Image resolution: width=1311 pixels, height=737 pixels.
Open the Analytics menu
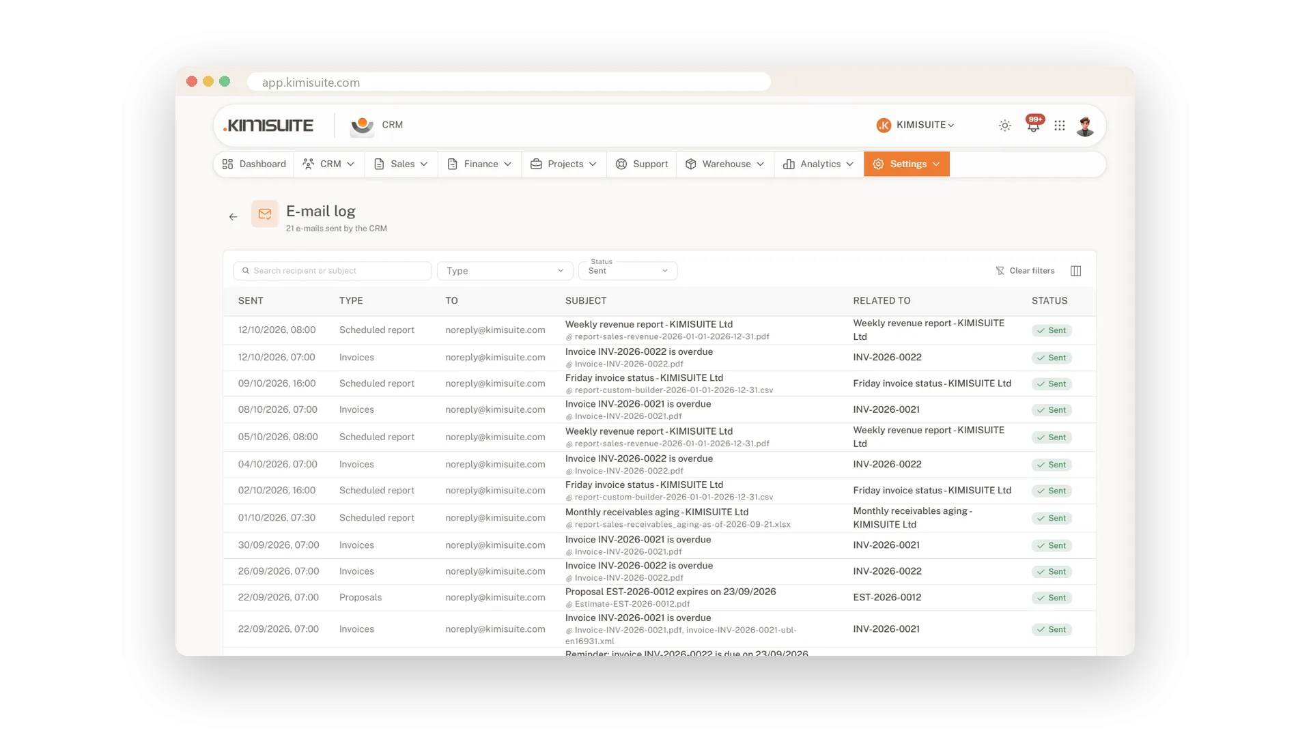point(819,164)
